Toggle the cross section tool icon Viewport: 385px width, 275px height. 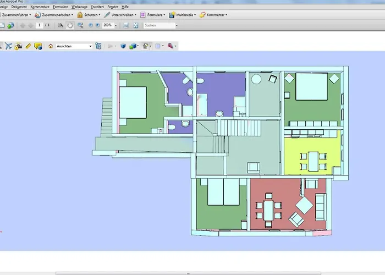click(x=171, y=46)
